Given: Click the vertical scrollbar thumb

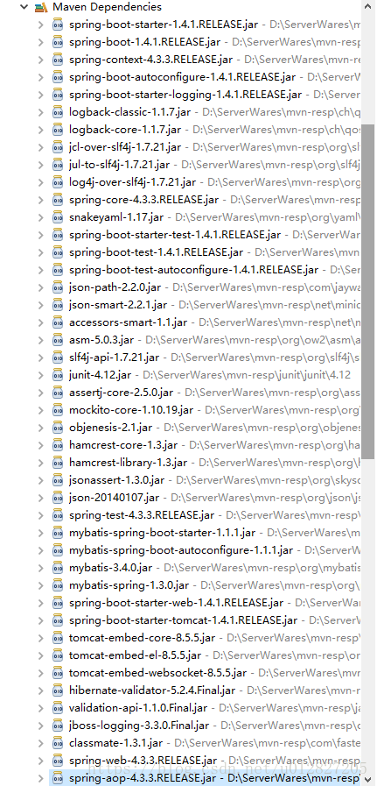Looking at the screenshot, I should [x=368, y=292].
